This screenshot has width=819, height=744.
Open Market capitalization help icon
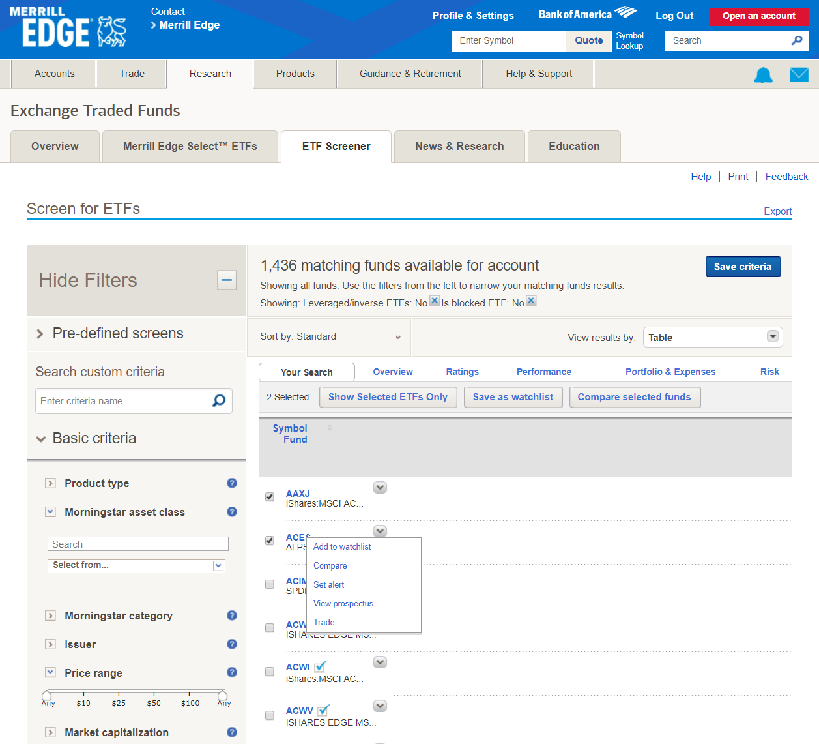232,732
